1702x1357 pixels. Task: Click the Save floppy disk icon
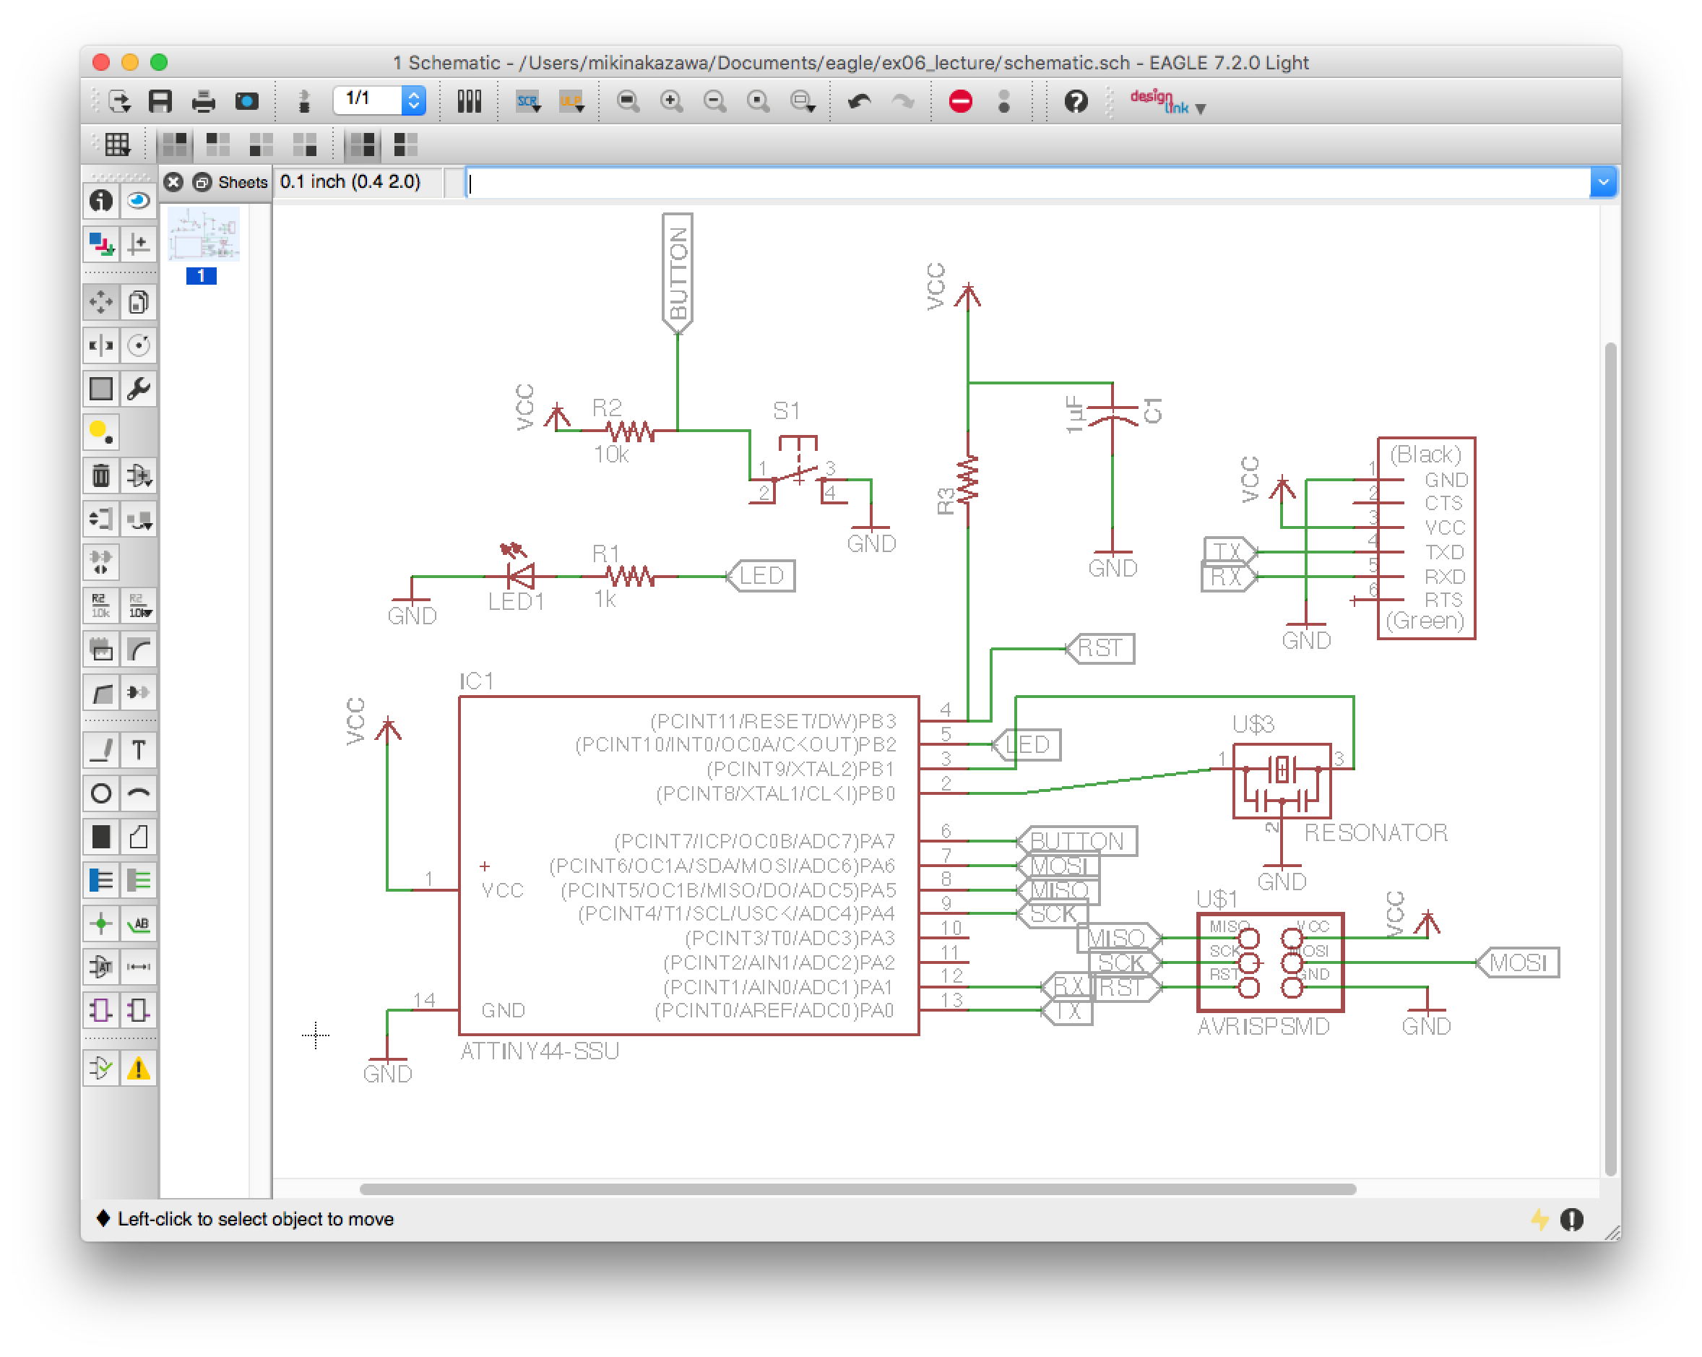tap(160, 101)
